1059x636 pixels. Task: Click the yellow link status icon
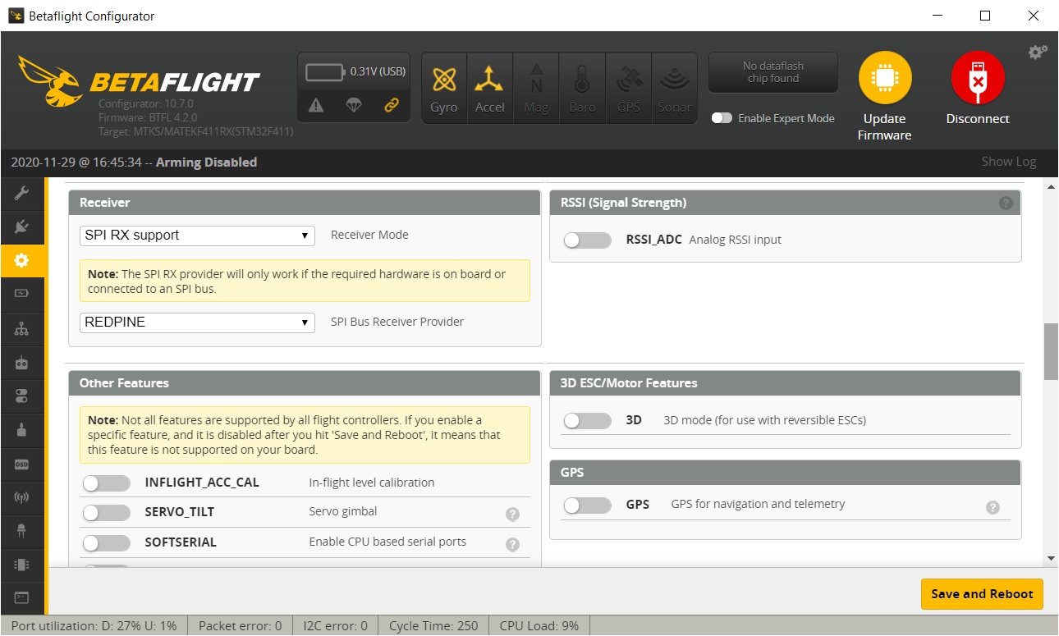[392, 105]
